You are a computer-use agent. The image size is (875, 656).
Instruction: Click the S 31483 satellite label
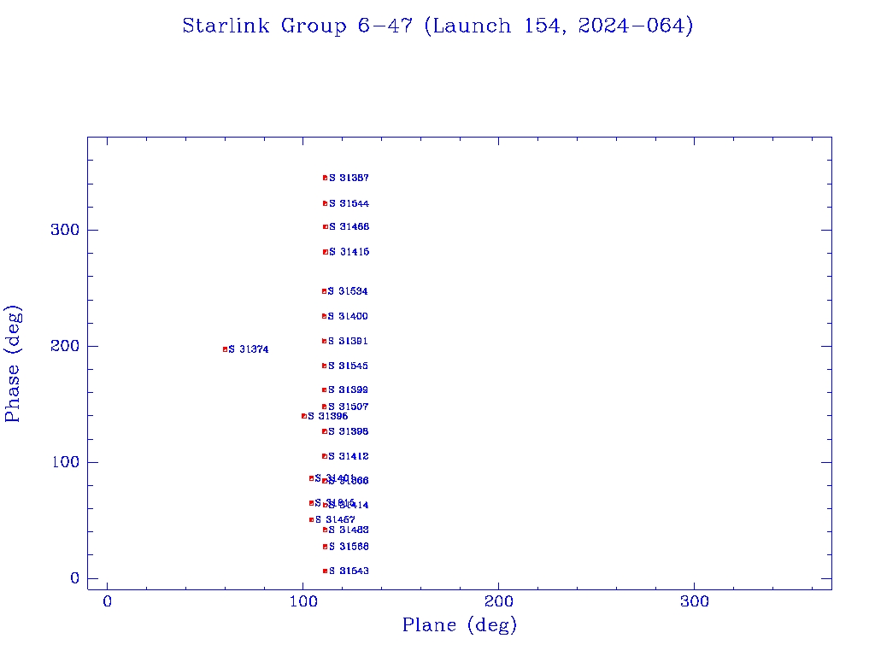pos(349,530)
